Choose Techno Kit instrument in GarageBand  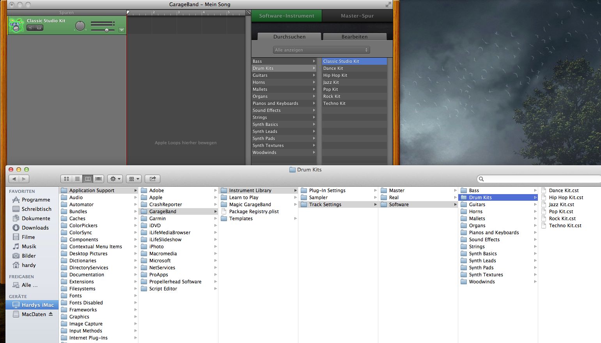355,103
